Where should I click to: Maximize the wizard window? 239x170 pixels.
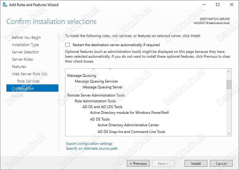pos(218,5)
